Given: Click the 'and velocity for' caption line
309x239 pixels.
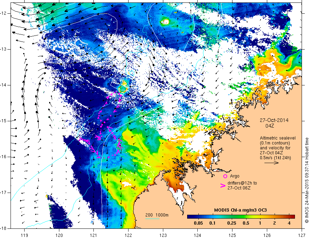Looking at the screenshot, I should [275, 148].
